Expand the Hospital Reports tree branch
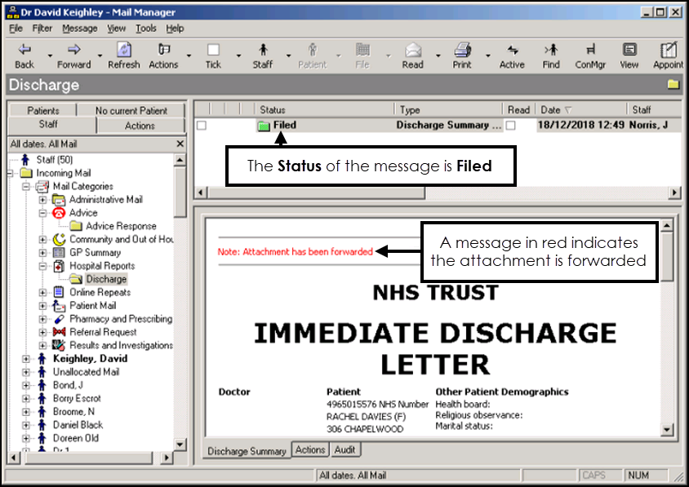The width and height of the screenshot is (689, 487). [42, 266]
